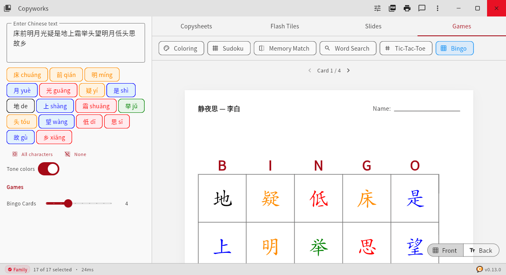Screen dimensions: 506x275
Task: Go back to the previous bingo card
Action: (309, 70)
